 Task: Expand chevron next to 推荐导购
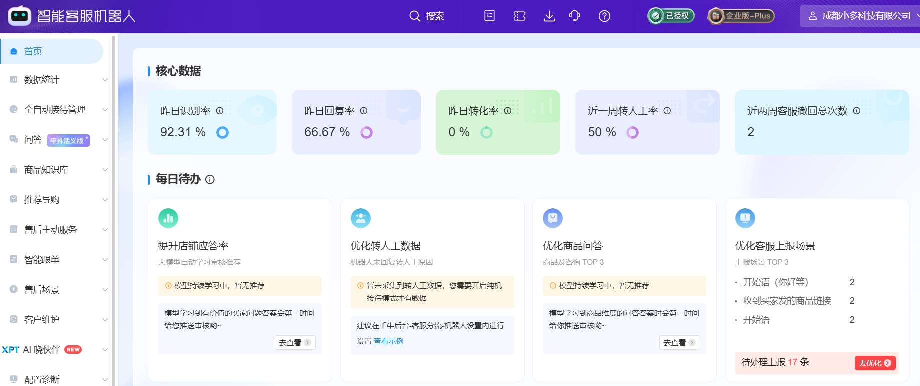[x=105, y=200]
